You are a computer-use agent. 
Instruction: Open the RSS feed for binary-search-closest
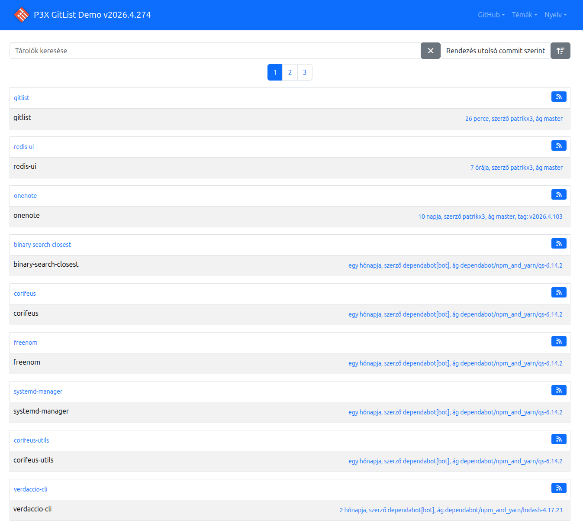[x=559, y=243]
